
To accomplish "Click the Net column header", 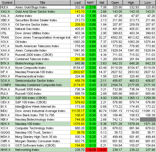I will point(102,3).
